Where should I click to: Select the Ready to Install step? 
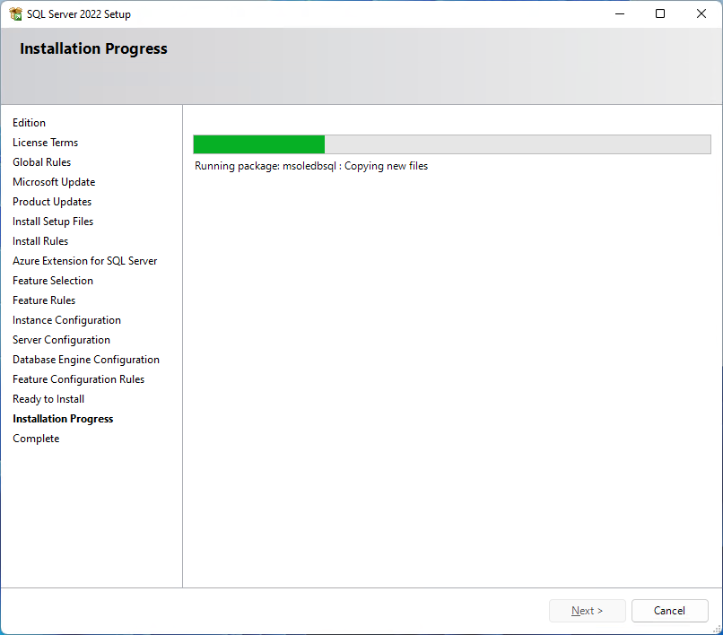[x=48, y=399]
